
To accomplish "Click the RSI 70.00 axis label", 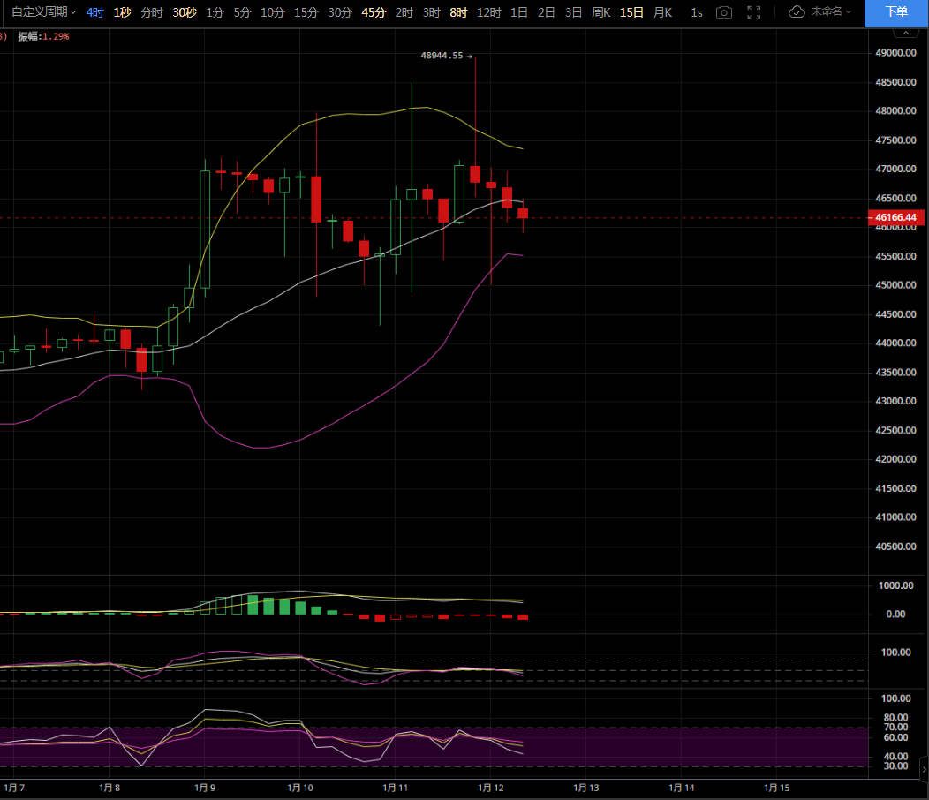I will 895,727.
